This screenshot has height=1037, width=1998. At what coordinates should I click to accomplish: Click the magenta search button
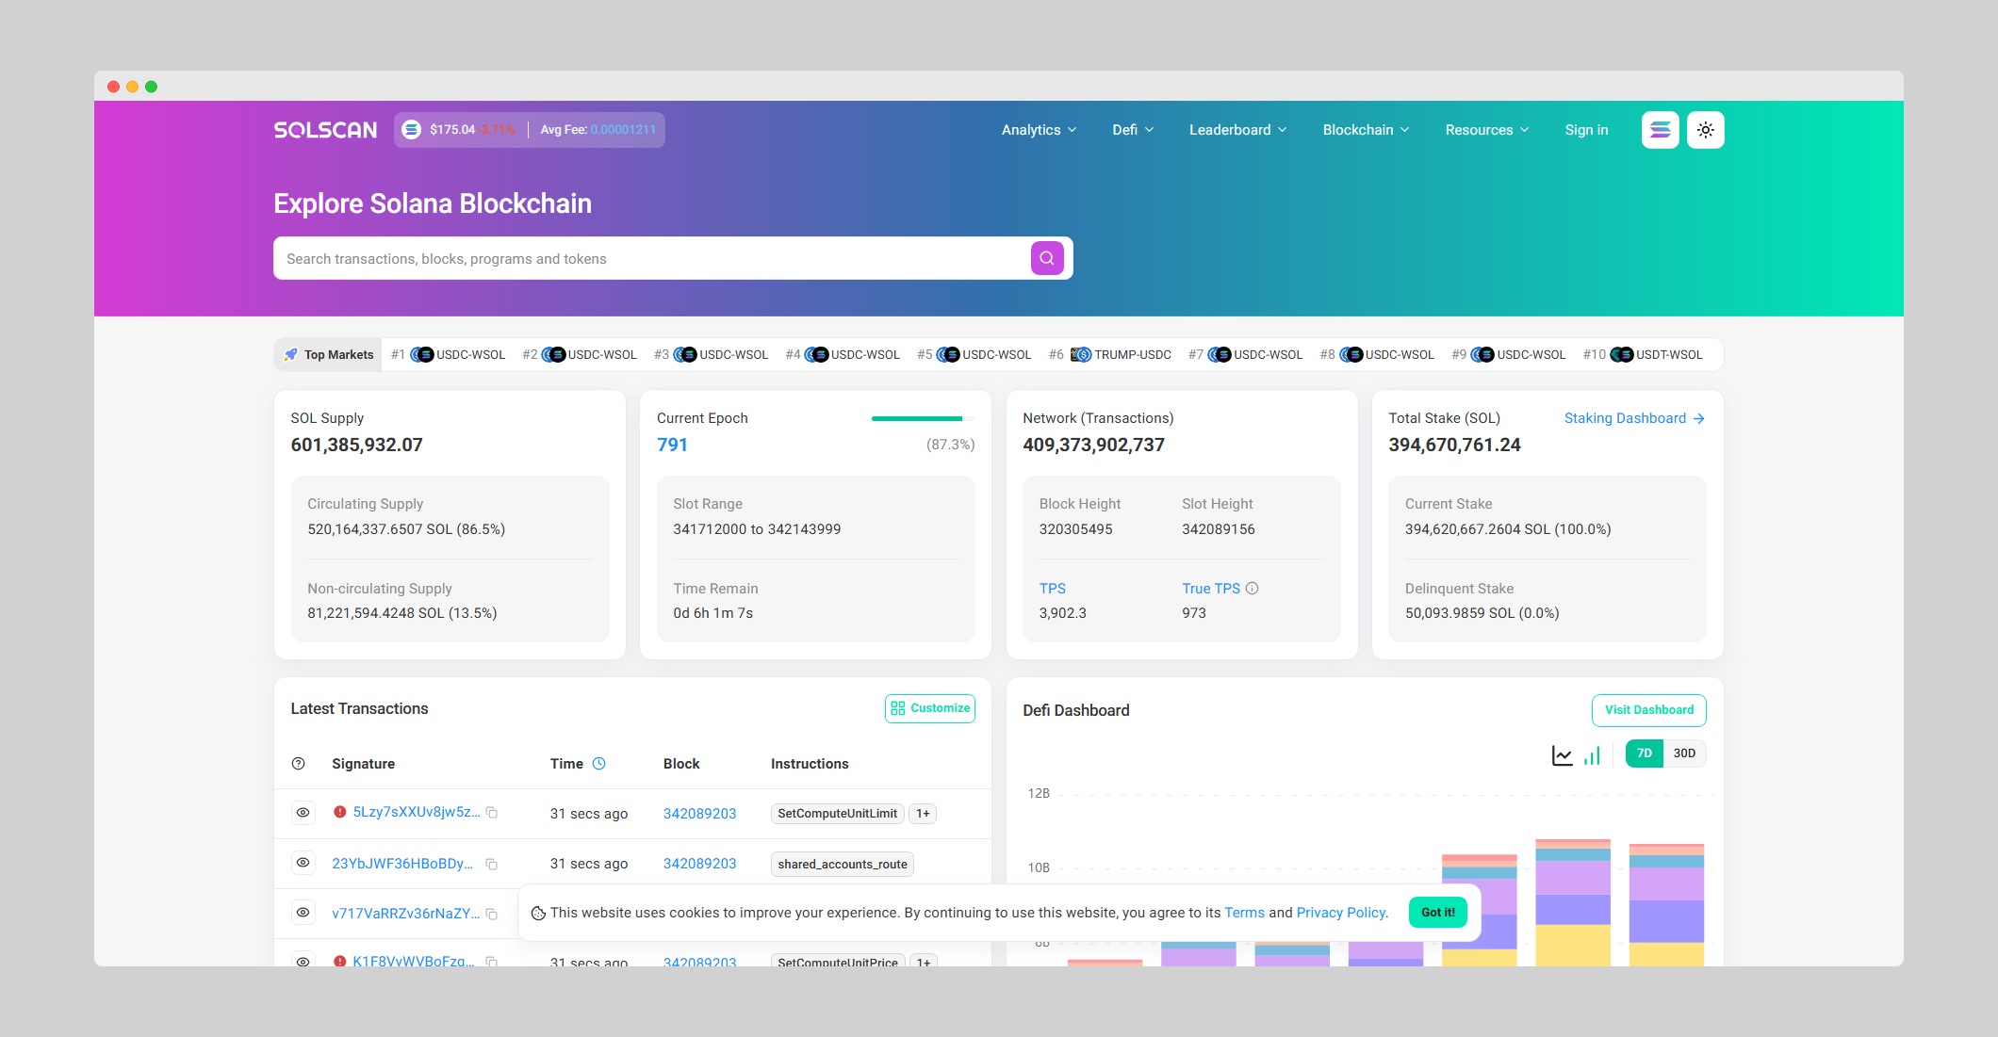[1047, 258]
